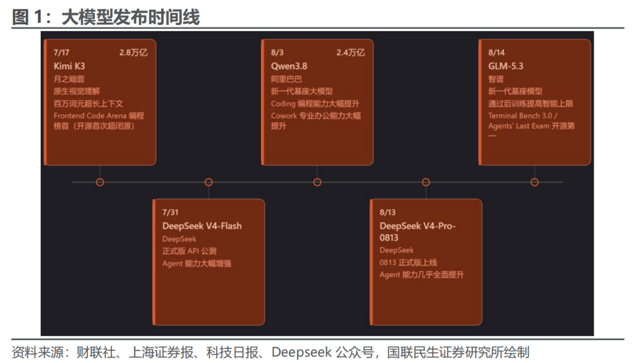This screenshot has height=363, width=636.
Task: Click the Agent 能力几乎全面提升 line
Action: tap(422, 275)
